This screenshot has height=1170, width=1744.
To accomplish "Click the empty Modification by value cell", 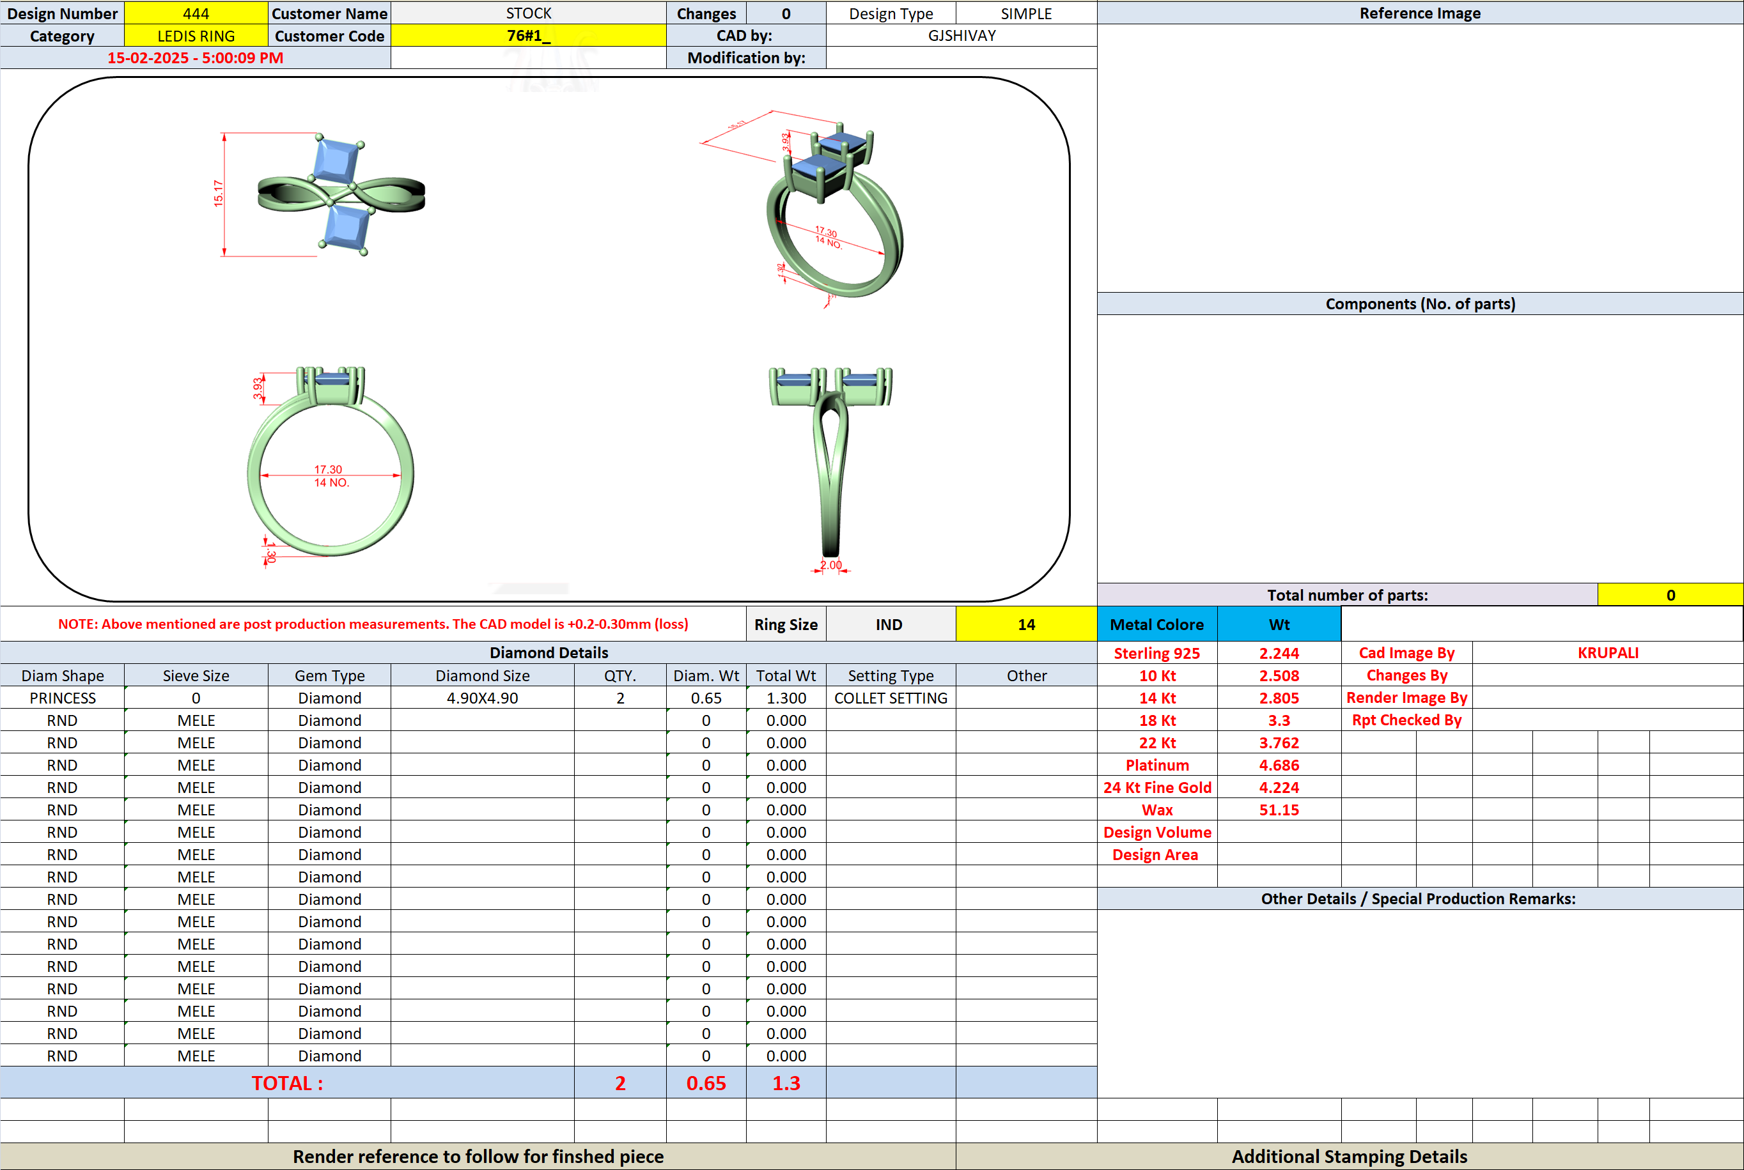I will 961,58.
